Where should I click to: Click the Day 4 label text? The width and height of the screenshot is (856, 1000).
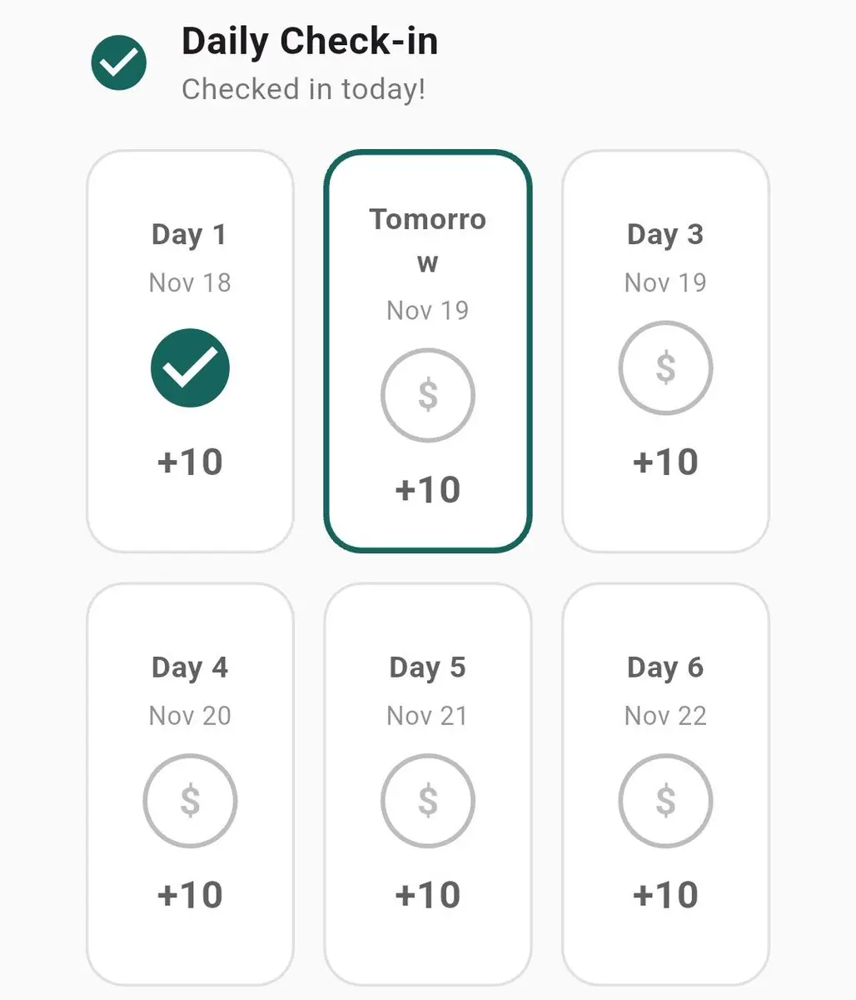click(189, 667)
